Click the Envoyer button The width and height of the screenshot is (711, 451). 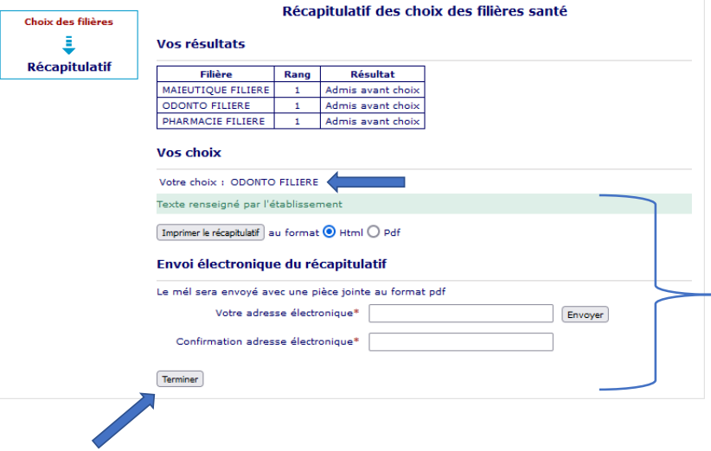click(x=585, y=314)
